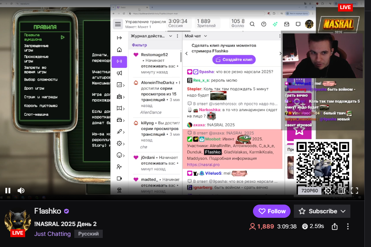The width and height of the screenshot is (371, 247).
Task: Collapse the dashboard sidebar arrow icon
Action: (x=119, y=38)
